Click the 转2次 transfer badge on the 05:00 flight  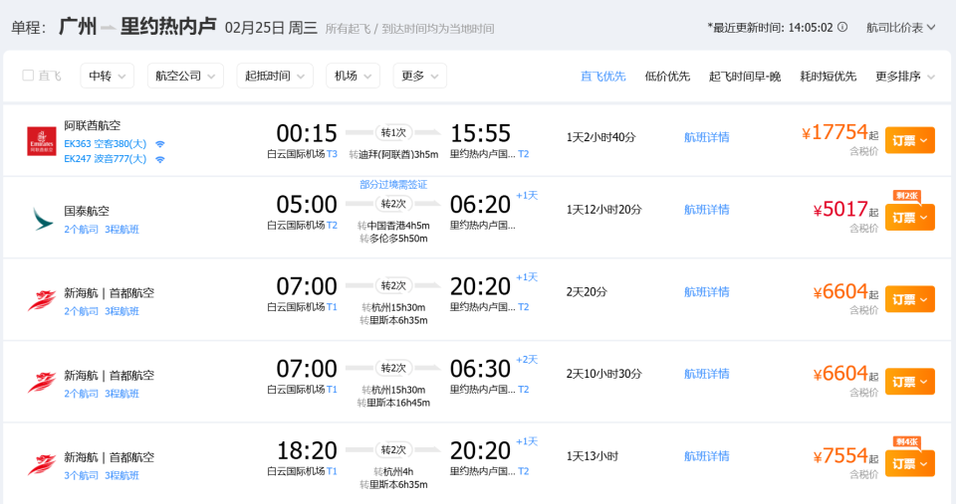pos(393,204)
